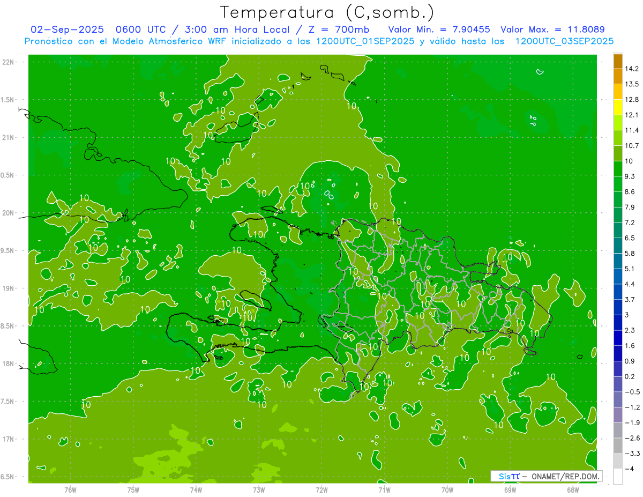Click the "Valor Min. = 7.90455" value

[439, 29]
